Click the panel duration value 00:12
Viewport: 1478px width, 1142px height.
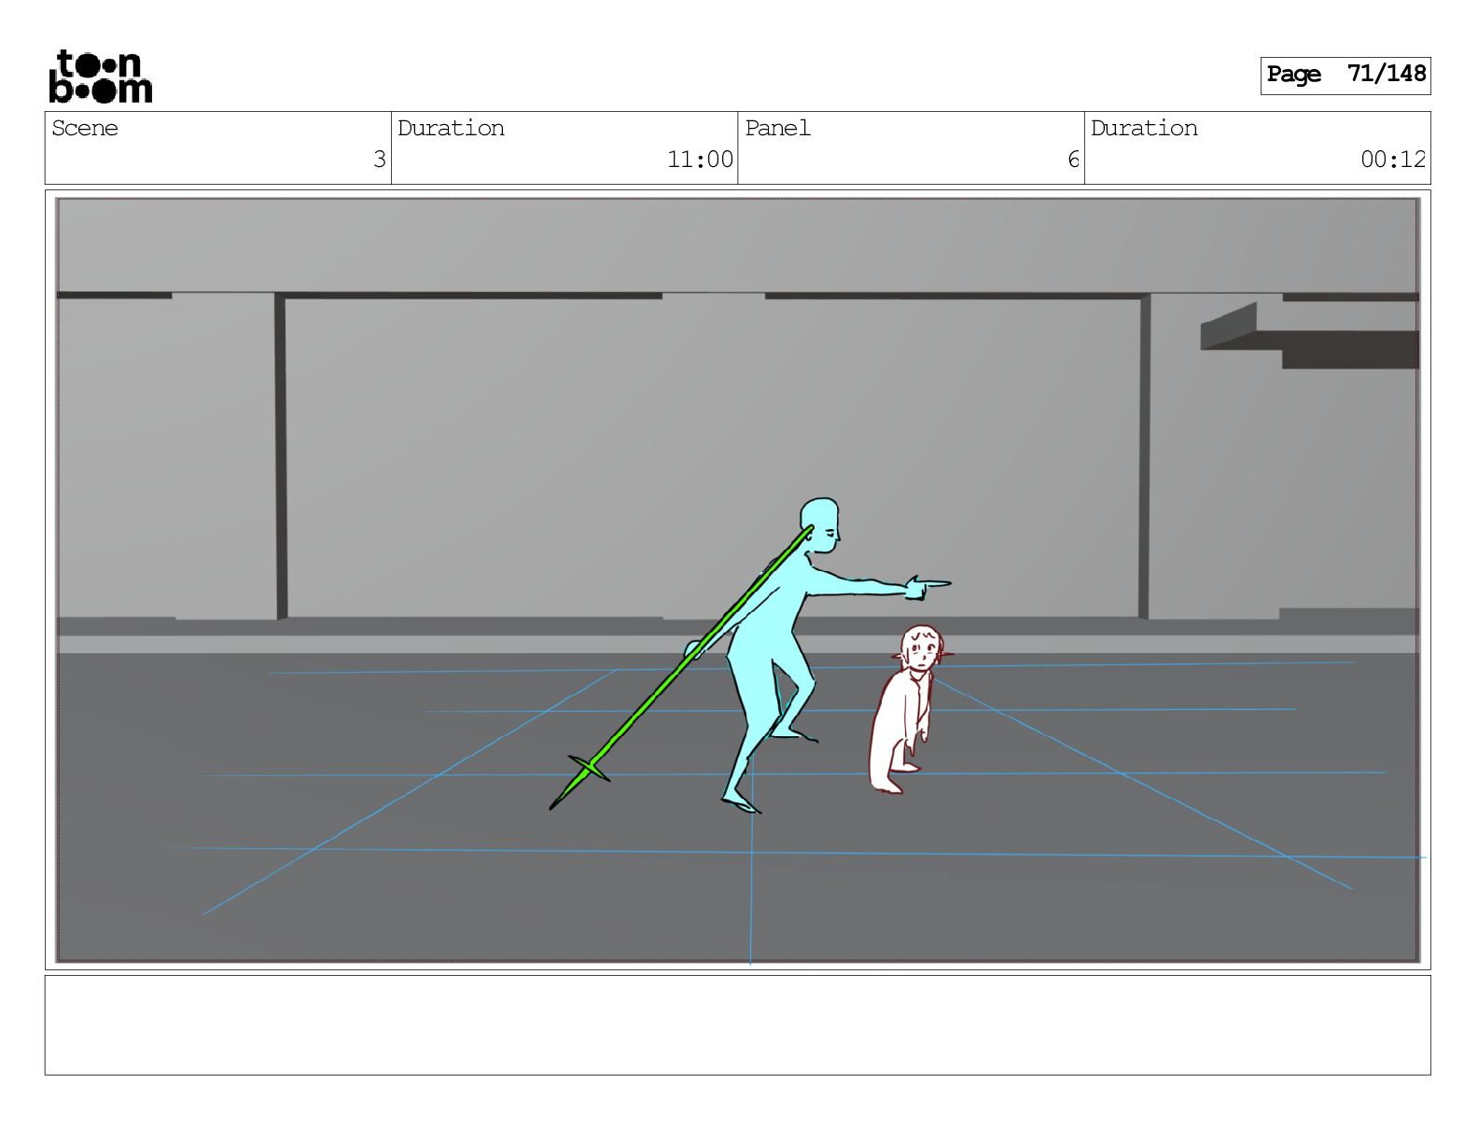(x=1393, y=160)
